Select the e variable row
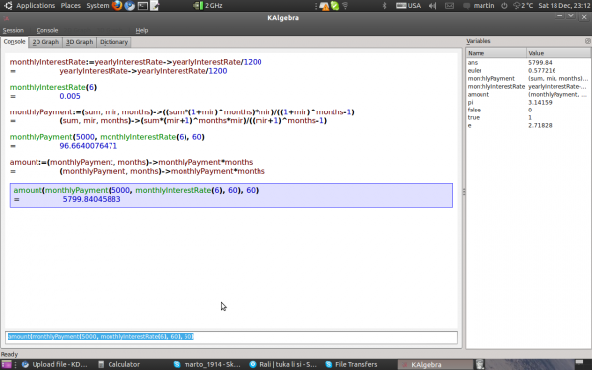Screen dimensions: 592x370 [528, 125]
